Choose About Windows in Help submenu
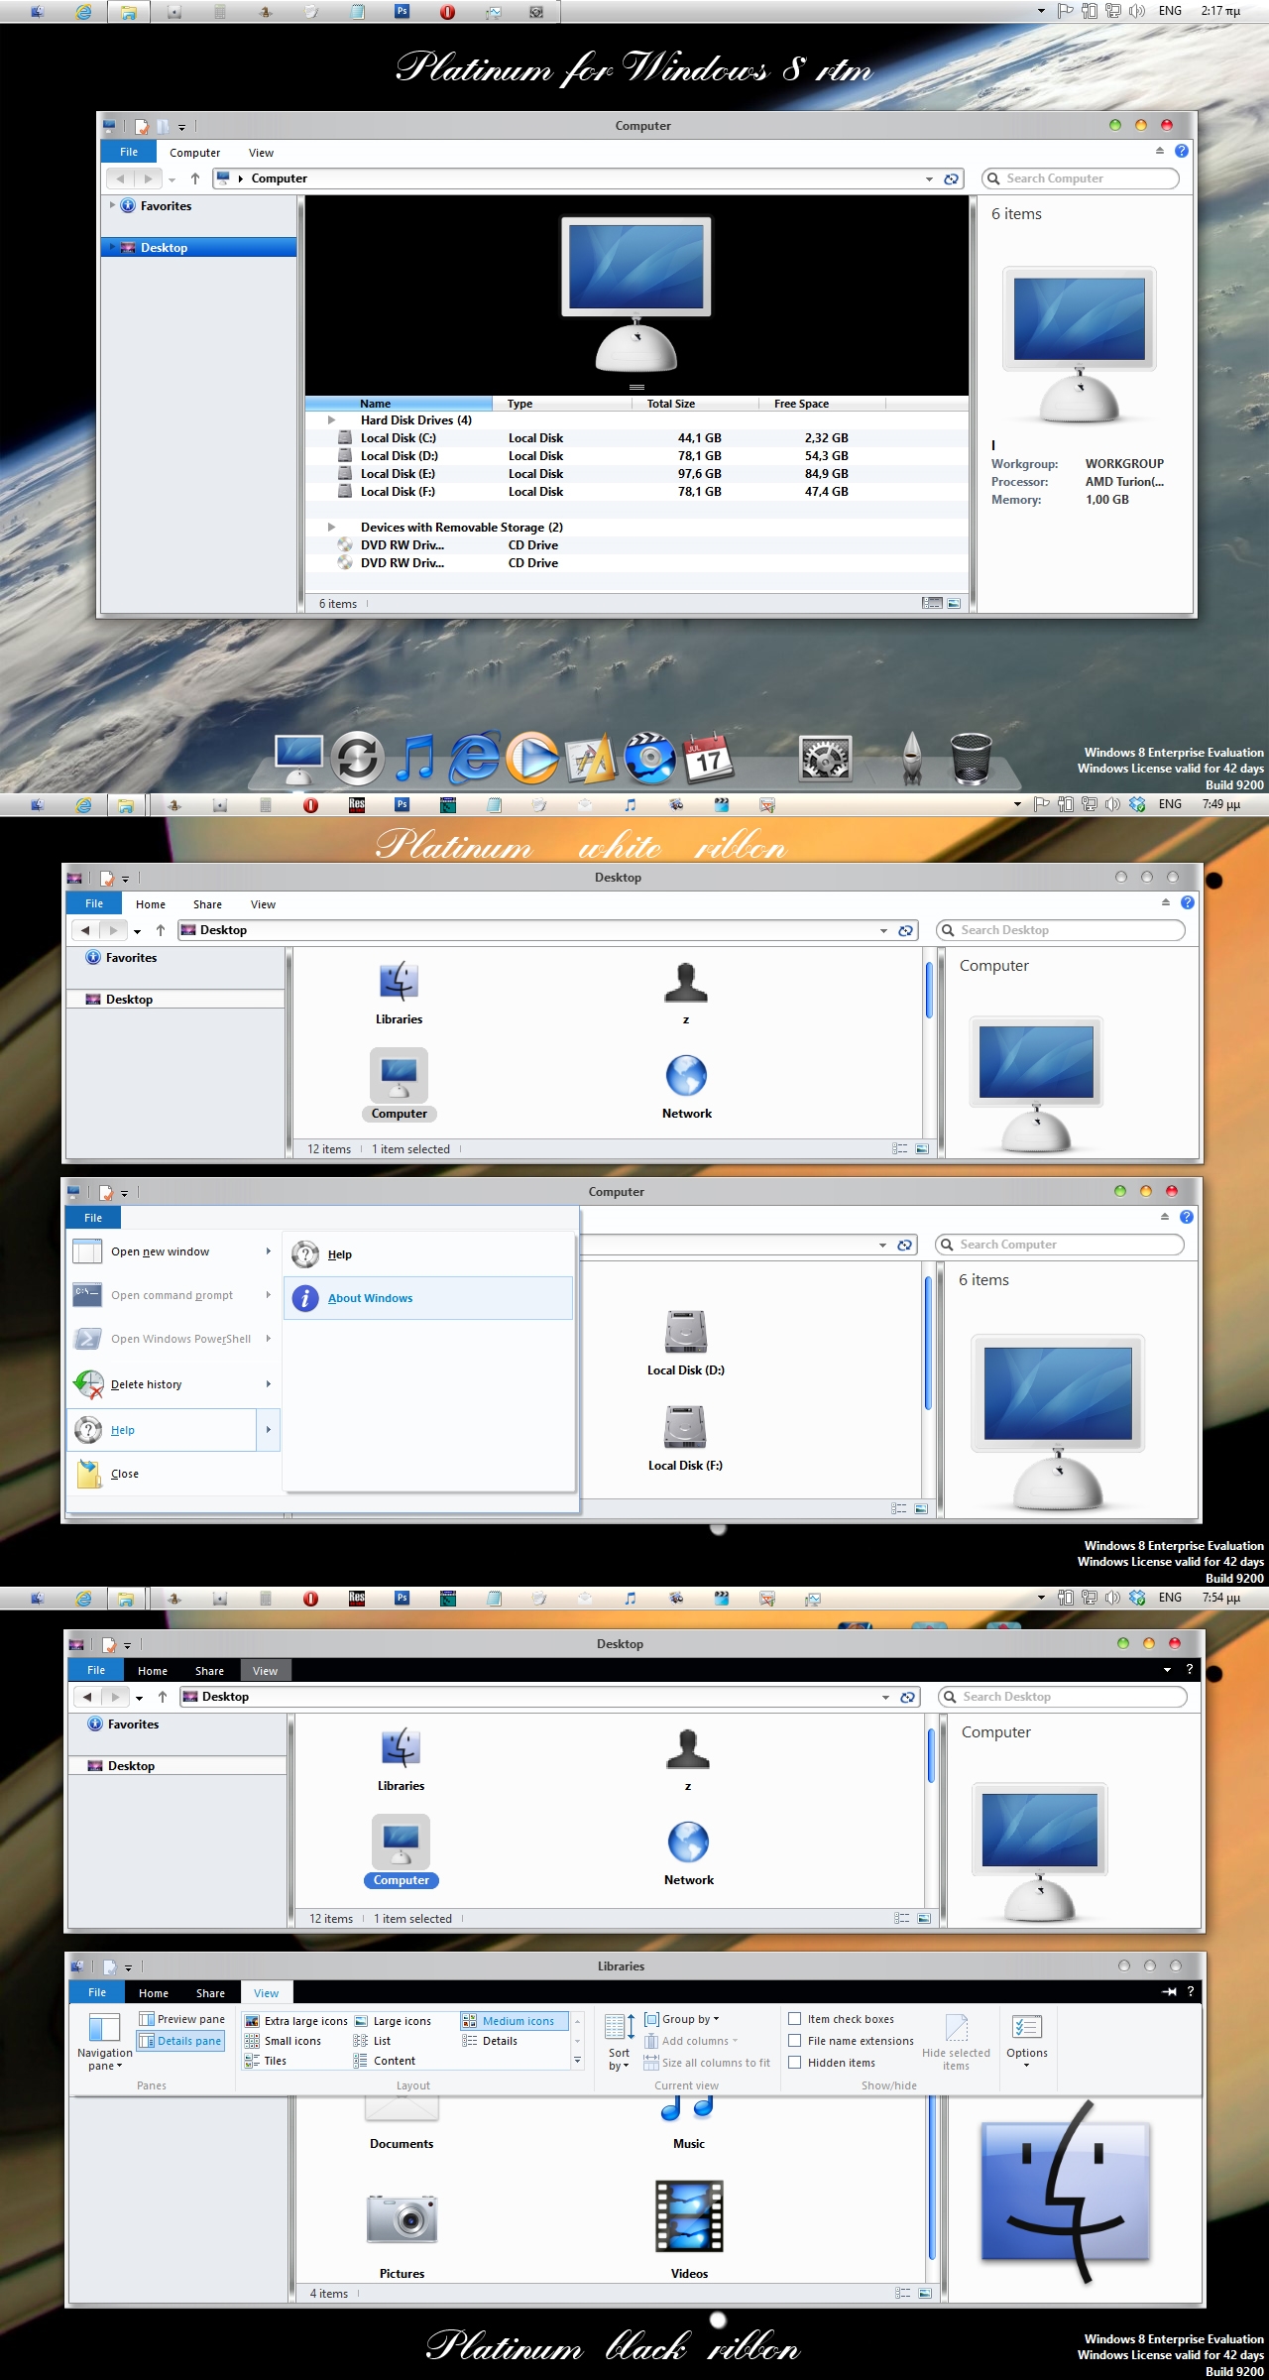This screenshot has width=1269, height=2380. click(x=428, y=1298)
